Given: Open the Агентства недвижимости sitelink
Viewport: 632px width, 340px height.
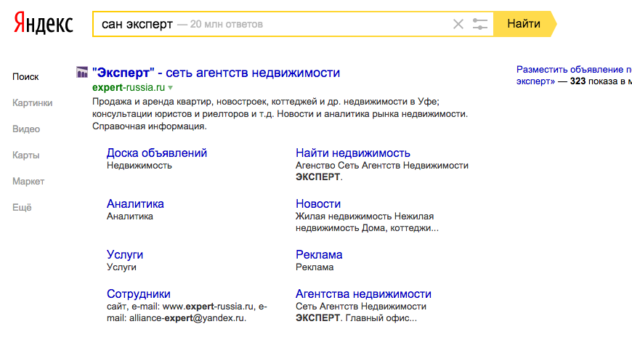Looking at the screenshot, I should click(x=363, y=294).
